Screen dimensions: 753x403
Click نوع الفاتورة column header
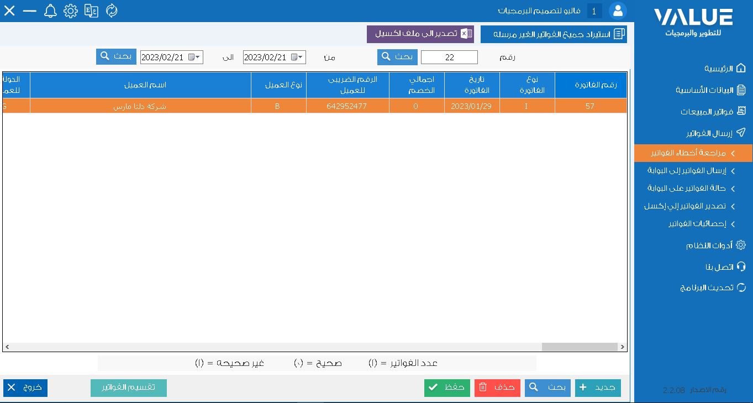click(x=527, y=85)
